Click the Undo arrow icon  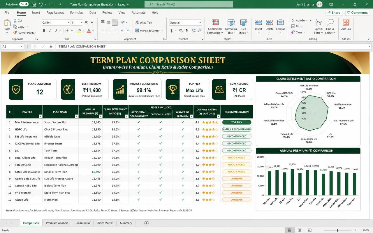coord(41,4)
